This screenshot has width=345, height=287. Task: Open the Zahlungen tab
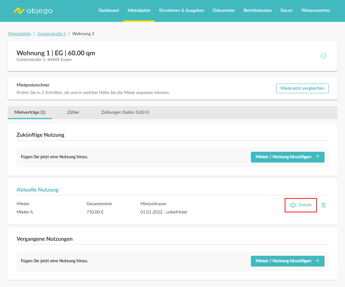click(x=125, y=112)
